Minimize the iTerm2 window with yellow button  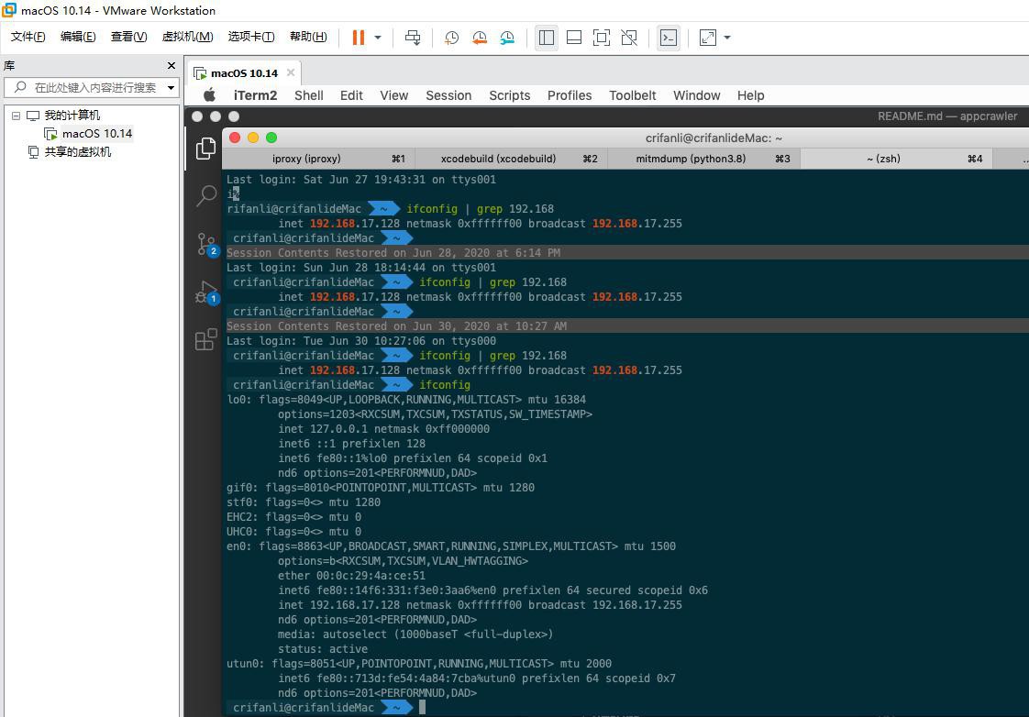(252, 138)
